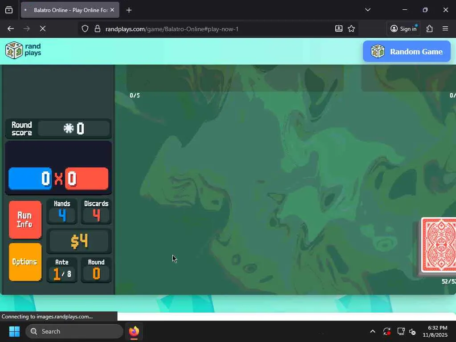Close the Balatro Online tab

(x=112, y=10)
